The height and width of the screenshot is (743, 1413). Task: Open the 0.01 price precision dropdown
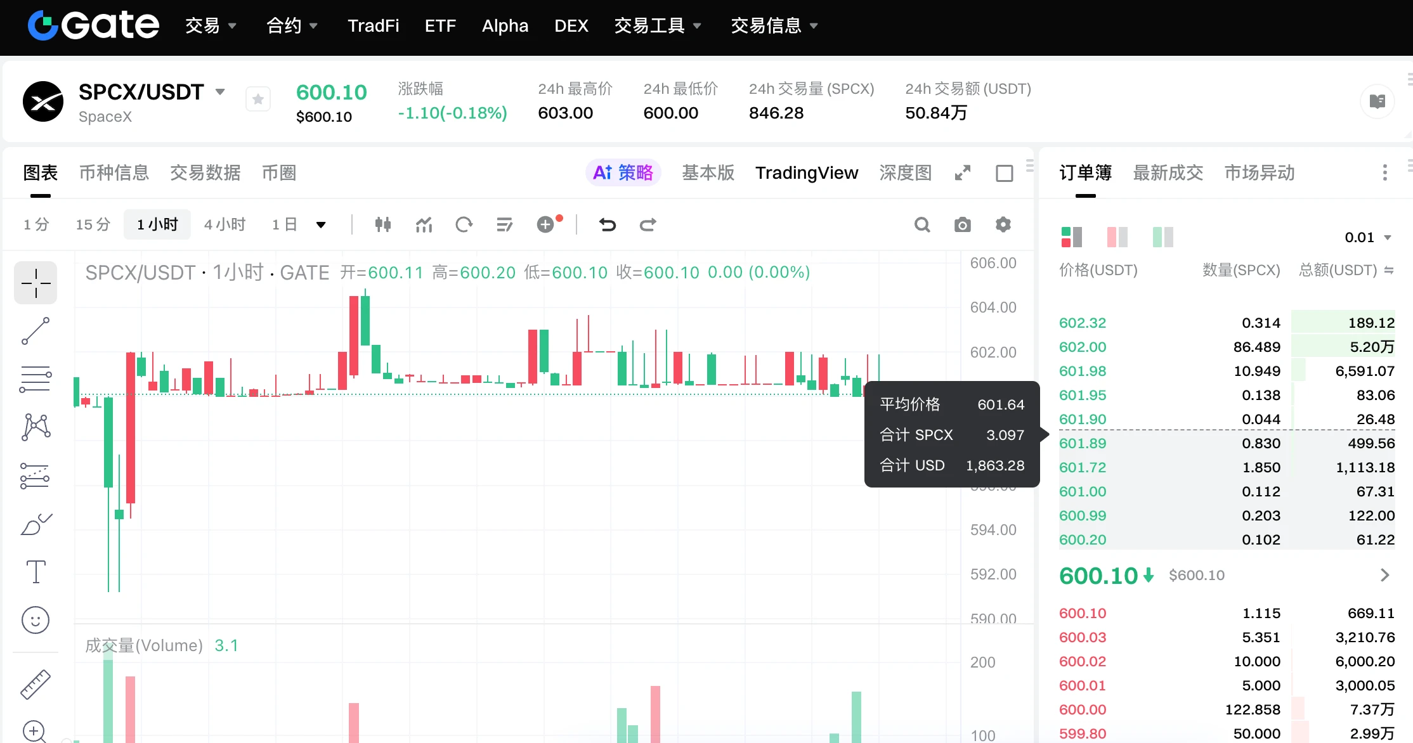click(1368, 237)
